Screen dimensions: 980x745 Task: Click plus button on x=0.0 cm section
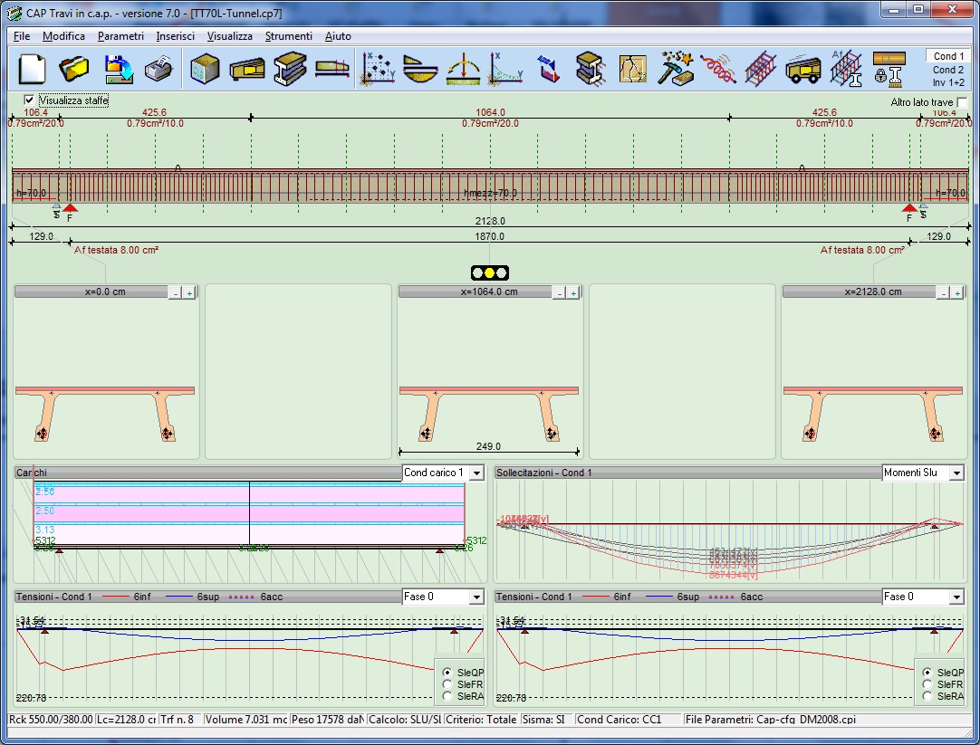(189, 292)
